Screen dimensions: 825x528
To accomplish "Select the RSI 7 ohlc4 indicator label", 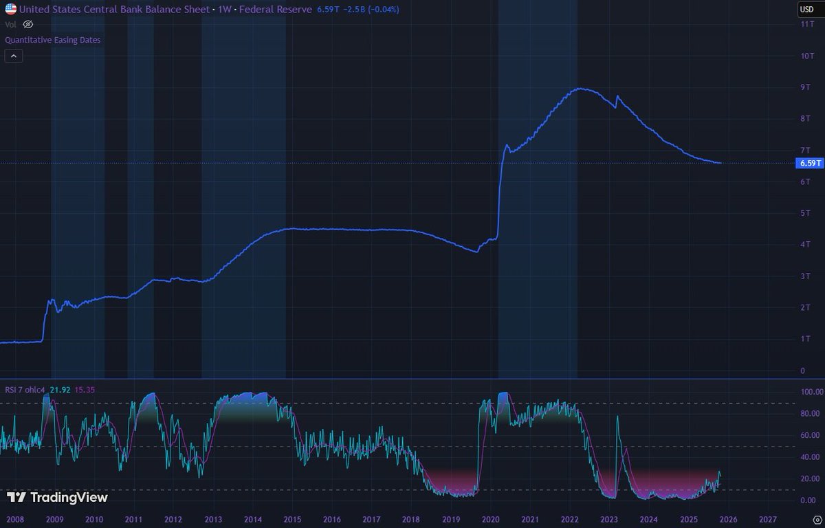I will pyautogui.click(x=25, y=388).
